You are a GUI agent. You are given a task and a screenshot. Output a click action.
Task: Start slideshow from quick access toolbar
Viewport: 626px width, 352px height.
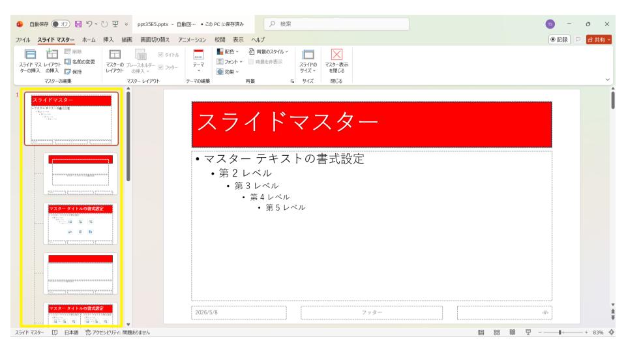click(115, 24)
